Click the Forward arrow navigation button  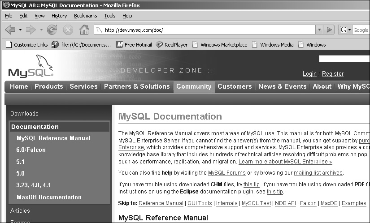[30, 30]
